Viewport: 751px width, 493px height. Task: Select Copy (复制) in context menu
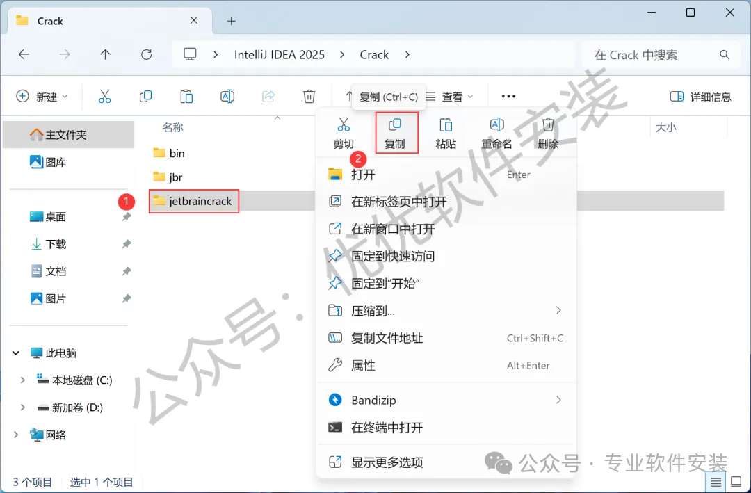(395, 133)
